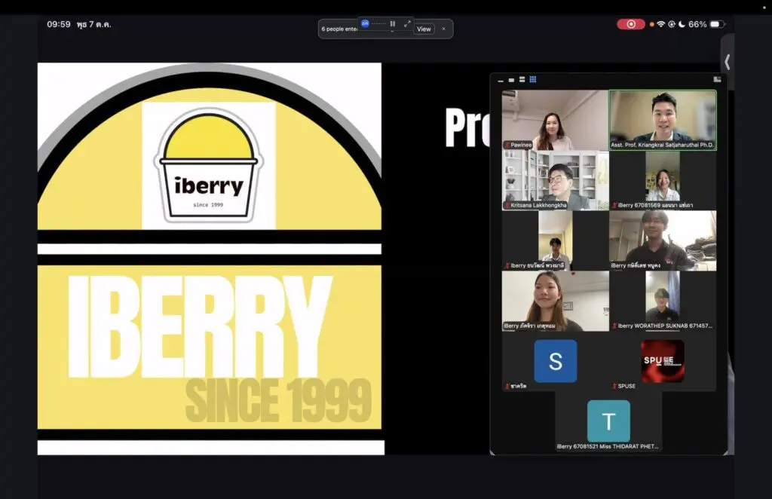Click the muted mic icon beside Pawinee

click(x=507, y=145)
